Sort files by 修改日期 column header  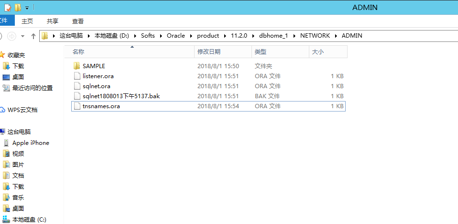pos(208,51)
